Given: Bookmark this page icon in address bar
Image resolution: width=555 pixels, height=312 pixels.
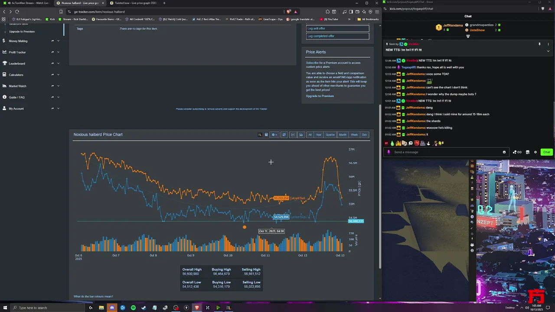Looking at the screenshot, I should pyautogui.click(x=61, y=12).
